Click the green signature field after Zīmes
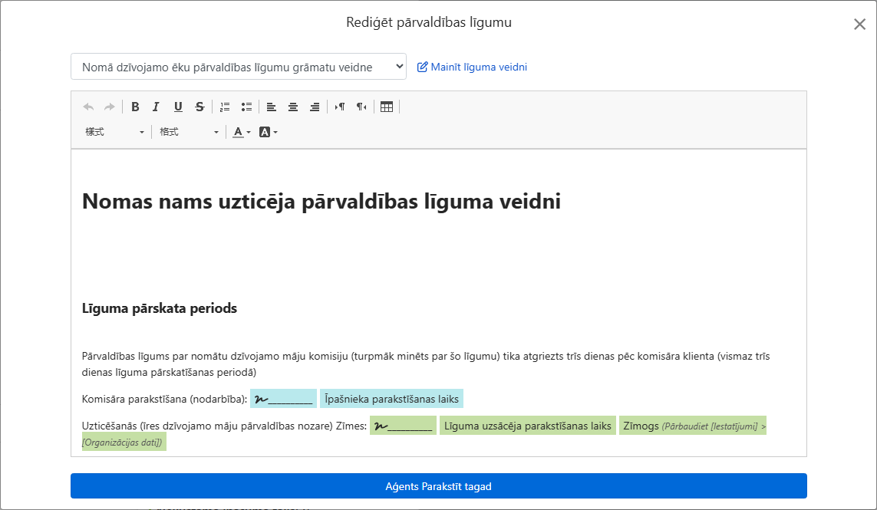877x510 pixels. (x=404, y=426)
